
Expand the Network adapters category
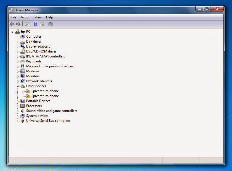[17, 81]
